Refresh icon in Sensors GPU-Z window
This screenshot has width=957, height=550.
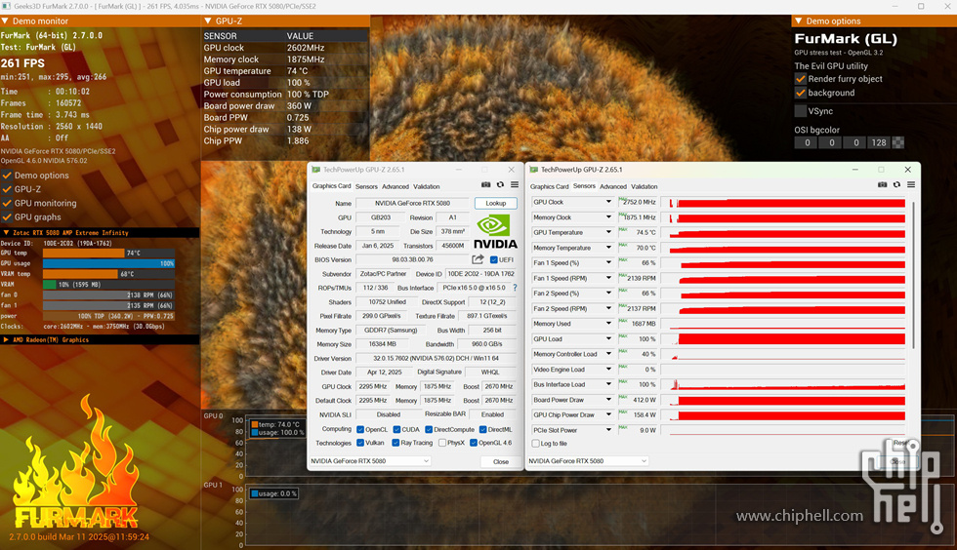[x=896, y=184]
